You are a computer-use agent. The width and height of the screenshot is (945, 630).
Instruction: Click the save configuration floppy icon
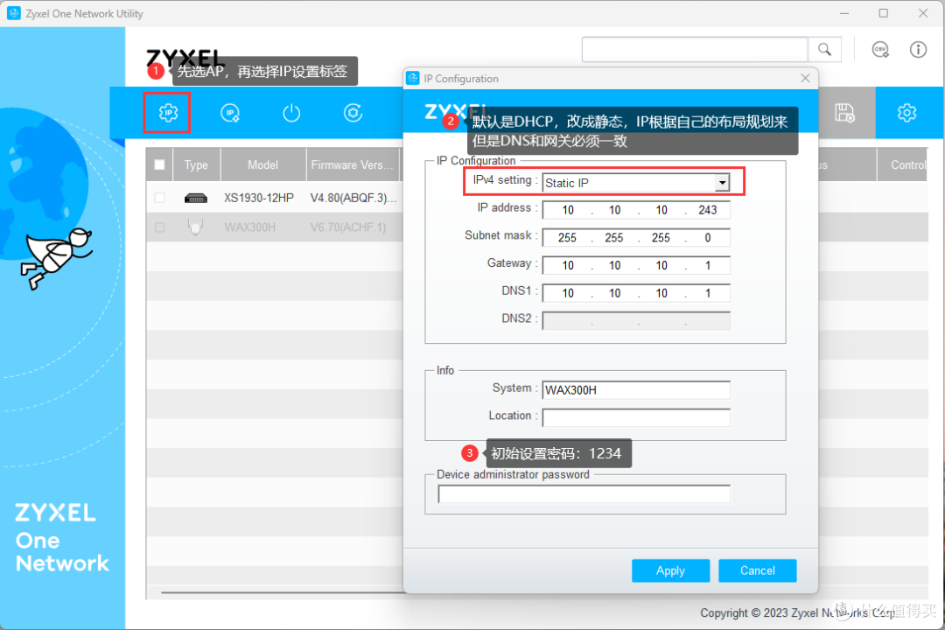tap(844, 112)
